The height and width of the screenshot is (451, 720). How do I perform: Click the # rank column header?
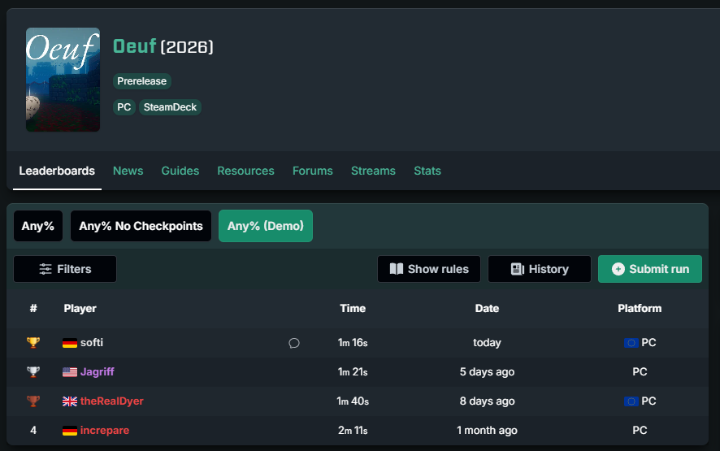pos(33,308)
